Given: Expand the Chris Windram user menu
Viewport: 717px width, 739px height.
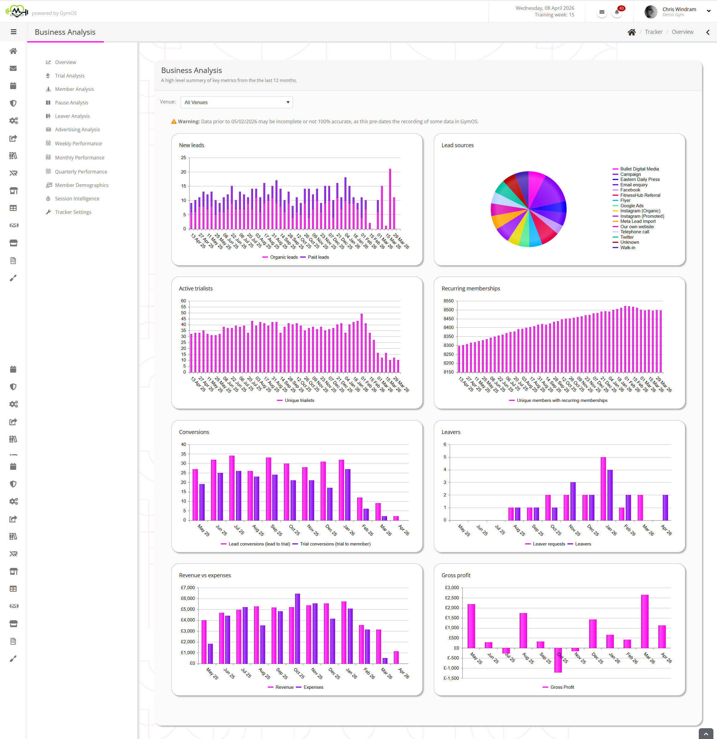Looking at the screenshot, I should coord(708,11).
